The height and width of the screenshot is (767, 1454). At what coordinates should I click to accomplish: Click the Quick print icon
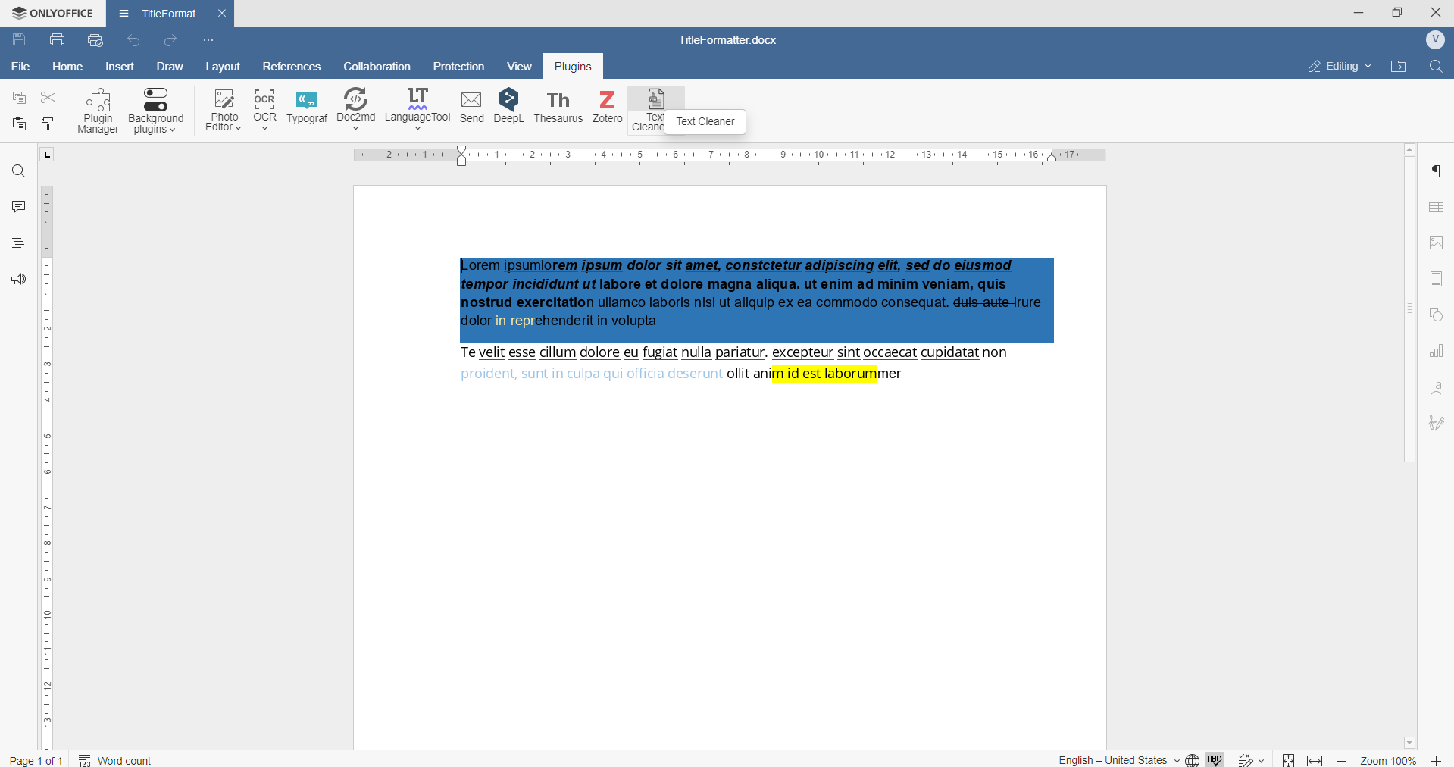click(x=95, y=40)
